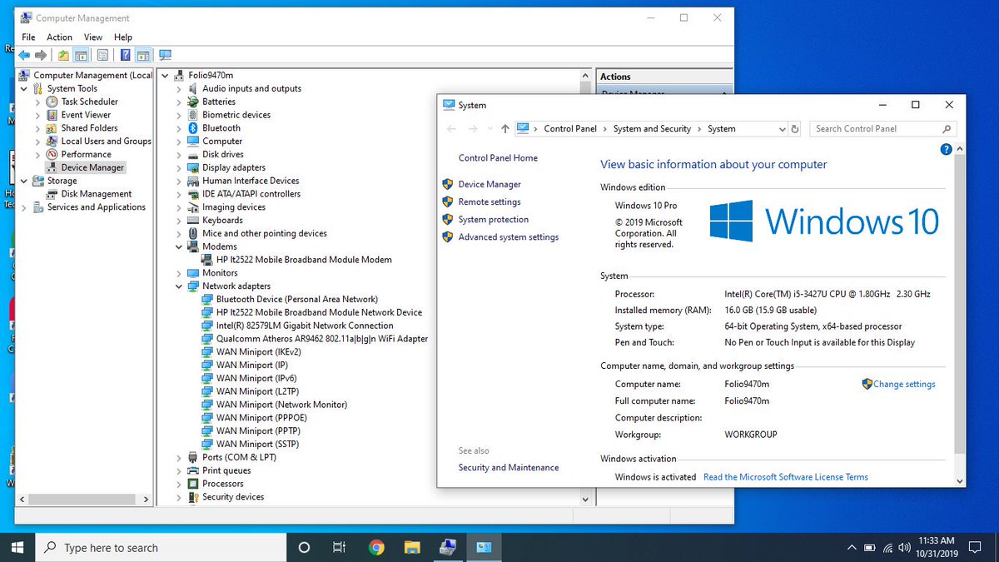This screenshot has width=999, height=562.
Task: Open Device Manager link in System window
Action: coord(490,185)
